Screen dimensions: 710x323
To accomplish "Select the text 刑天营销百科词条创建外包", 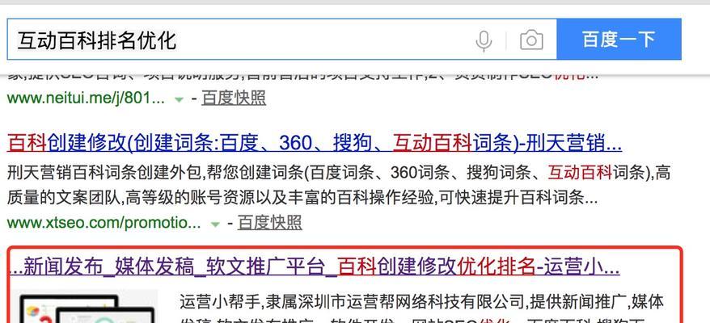I will tap(106, 172).
